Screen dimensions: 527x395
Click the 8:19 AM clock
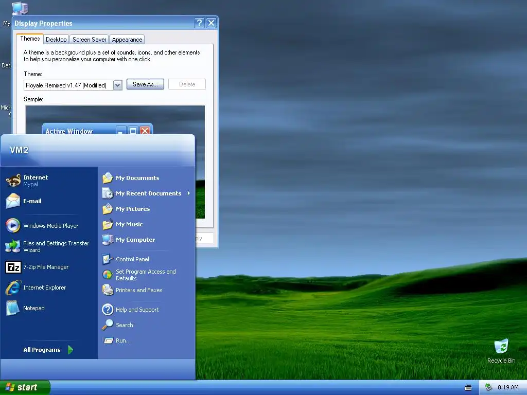[x=508, y=387]
